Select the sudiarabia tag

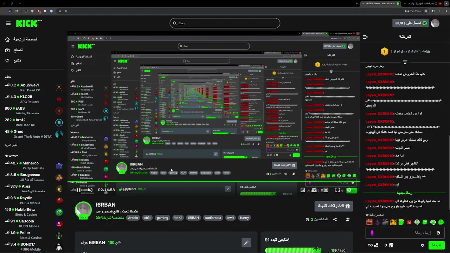click(x=213, y=218)
